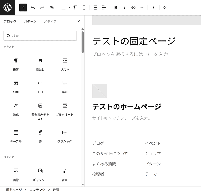Viewport: 201px width, 192px height.
Task: Select the site logo placeholder image
Action: point(99,91)
